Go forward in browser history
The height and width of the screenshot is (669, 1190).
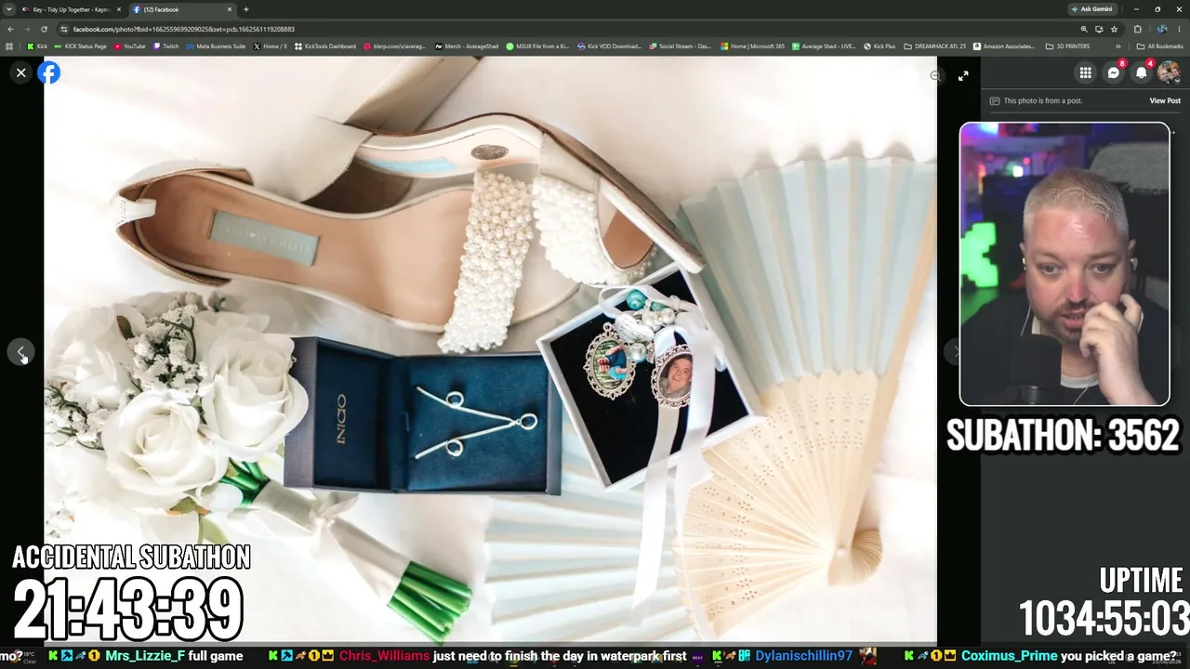pyautogui.click(x=28, y=29)
